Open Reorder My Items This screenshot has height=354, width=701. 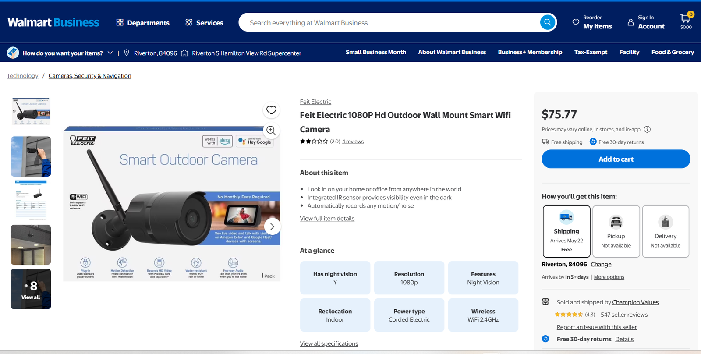click(x=592, y=22)
